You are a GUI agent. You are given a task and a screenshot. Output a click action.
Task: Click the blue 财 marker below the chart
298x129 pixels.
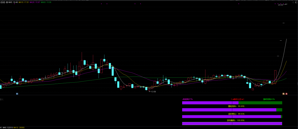[17, 94]
